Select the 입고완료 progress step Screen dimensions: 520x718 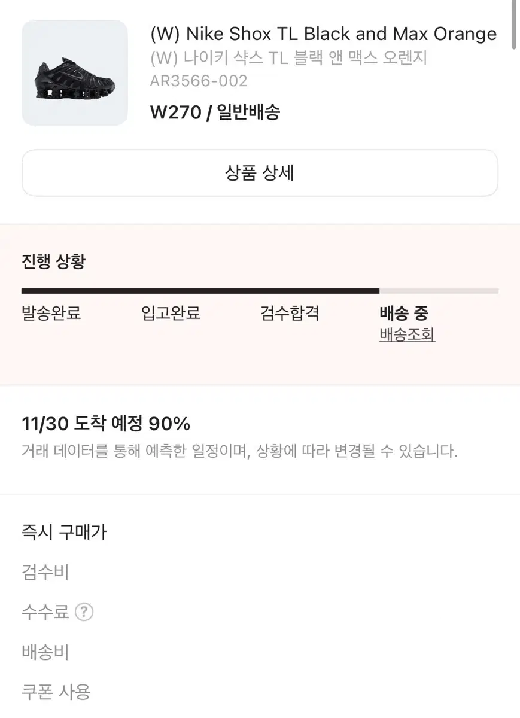tap(171, 313)
